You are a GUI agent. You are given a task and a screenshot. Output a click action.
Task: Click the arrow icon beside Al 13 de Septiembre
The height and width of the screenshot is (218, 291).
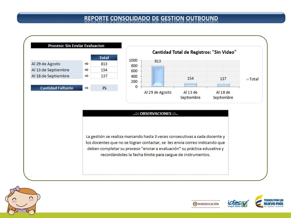[86, 70]
